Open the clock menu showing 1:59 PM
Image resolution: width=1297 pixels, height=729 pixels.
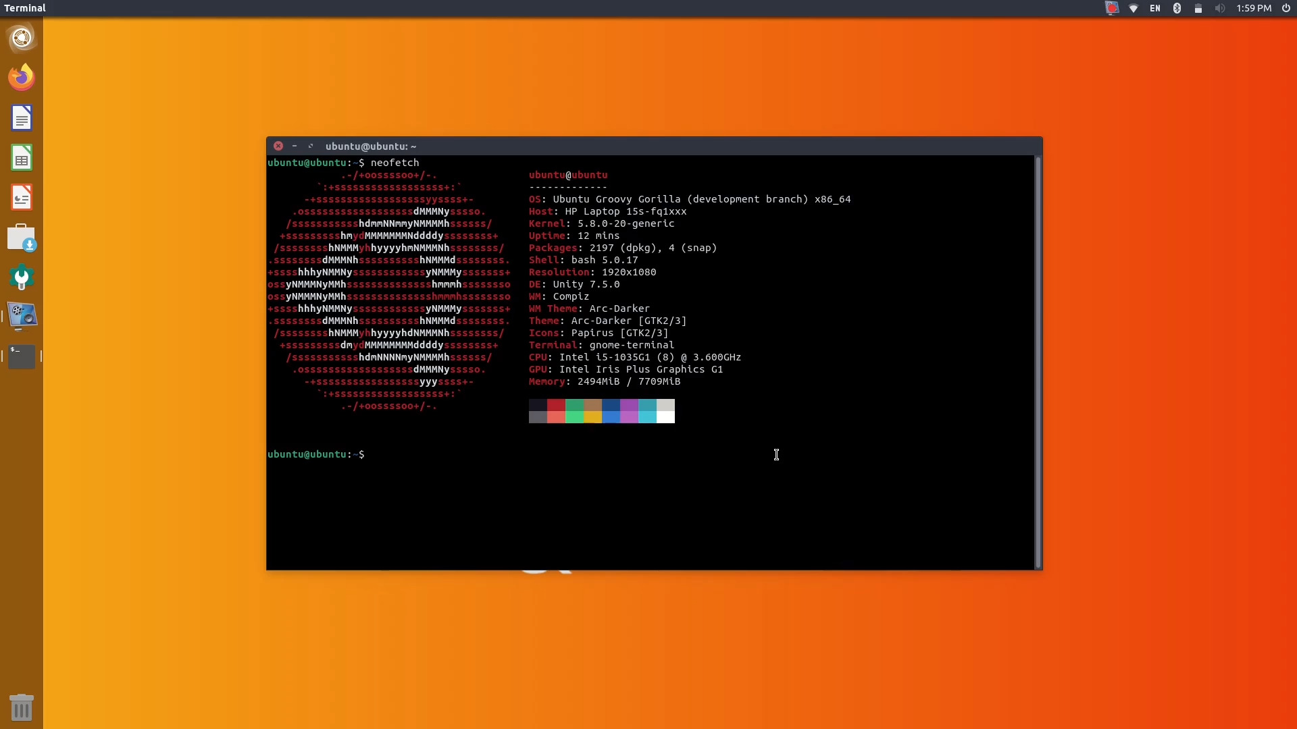click(x=1253, y=8)
